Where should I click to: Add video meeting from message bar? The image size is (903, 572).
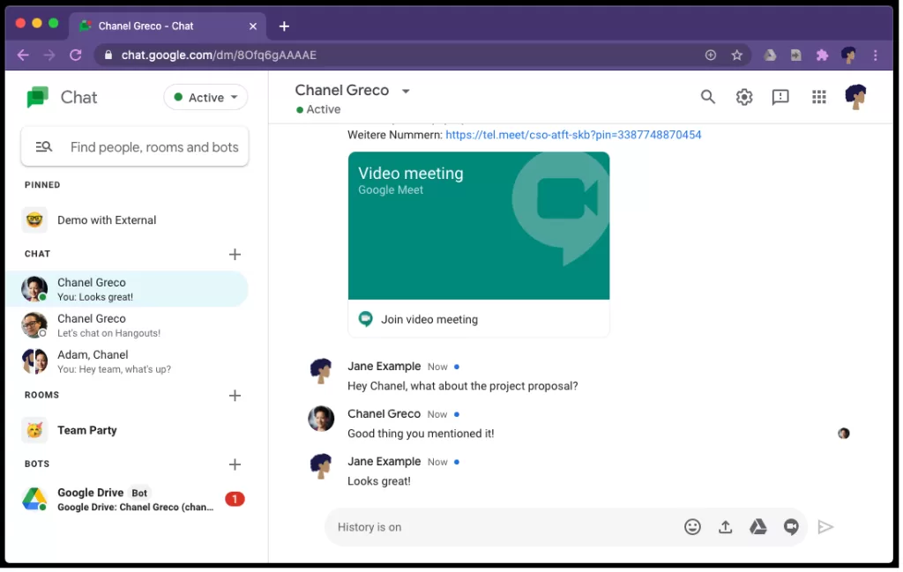tap(791, 527)
